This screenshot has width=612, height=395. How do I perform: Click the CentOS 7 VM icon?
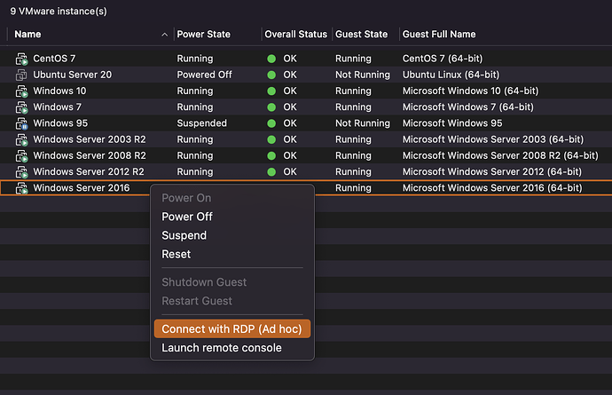pos(22,59)
